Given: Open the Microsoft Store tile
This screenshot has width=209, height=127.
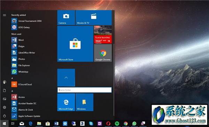Looking at the screenshot, I should [x=75, y=44].
